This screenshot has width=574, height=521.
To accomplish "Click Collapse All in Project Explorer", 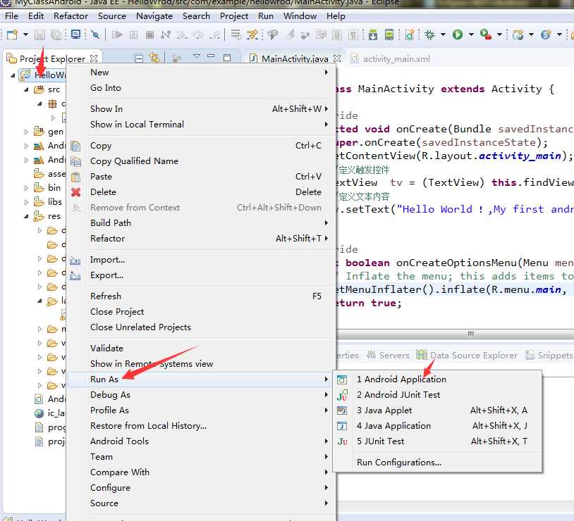I will click(139, 58).
